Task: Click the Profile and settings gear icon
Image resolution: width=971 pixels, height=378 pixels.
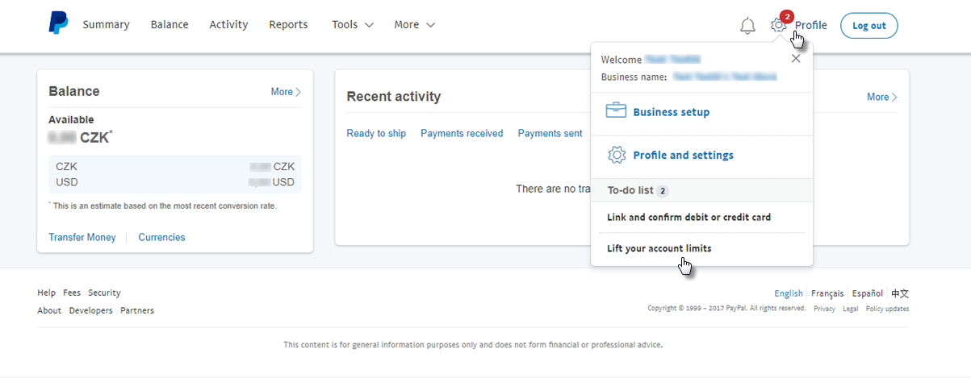Action: point(617,155)
